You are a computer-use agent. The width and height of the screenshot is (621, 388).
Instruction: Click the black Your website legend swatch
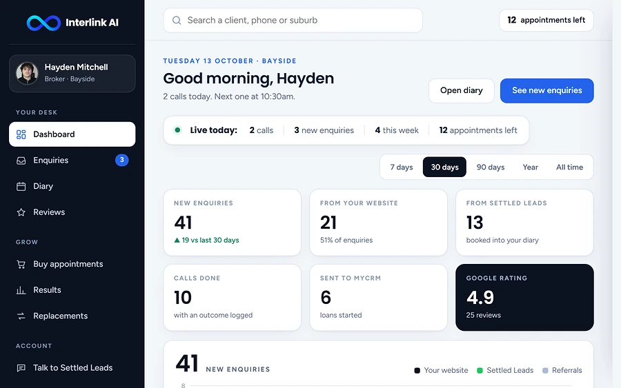(417, 371)
